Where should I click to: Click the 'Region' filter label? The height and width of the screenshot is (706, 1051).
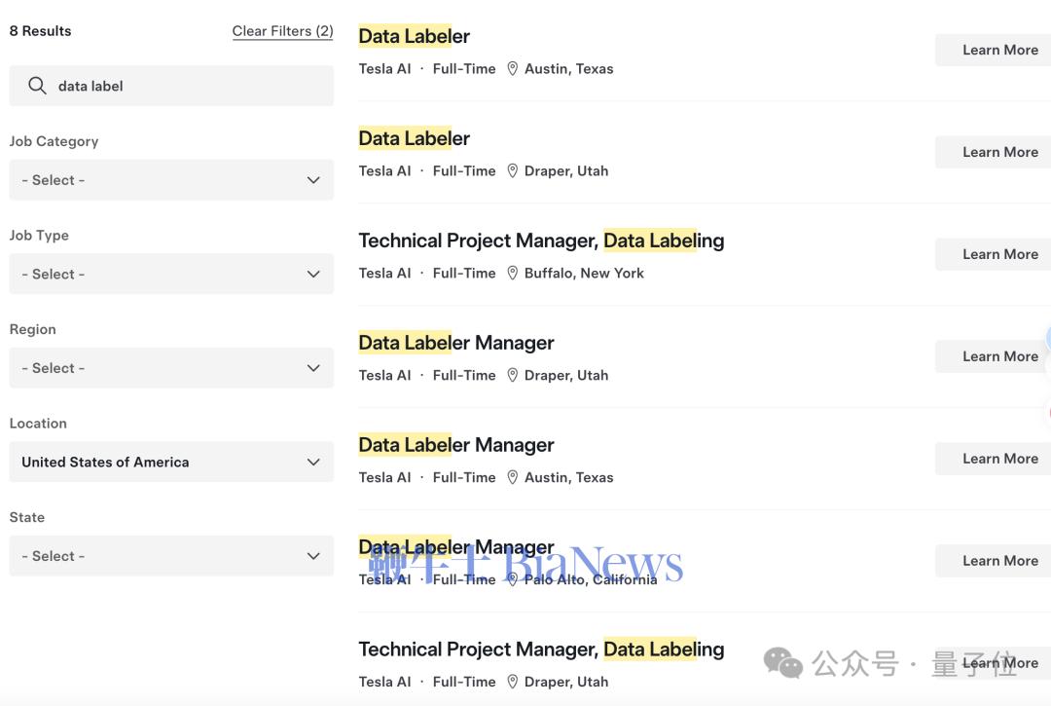[x=33, y=330]
